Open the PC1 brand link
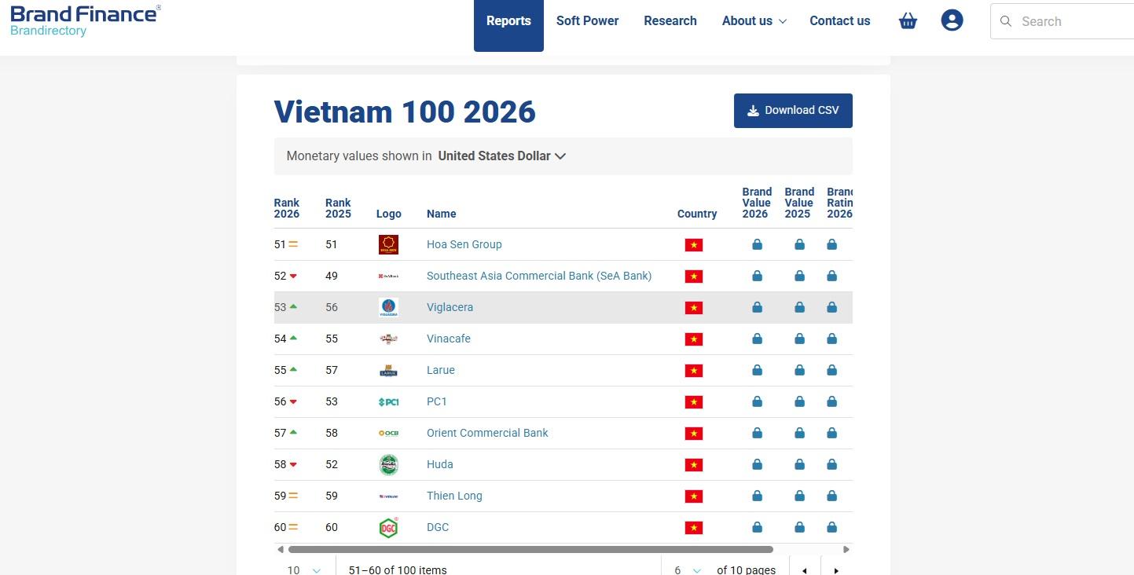This screenshot has height=575, width=1134. tap(437, 401)
